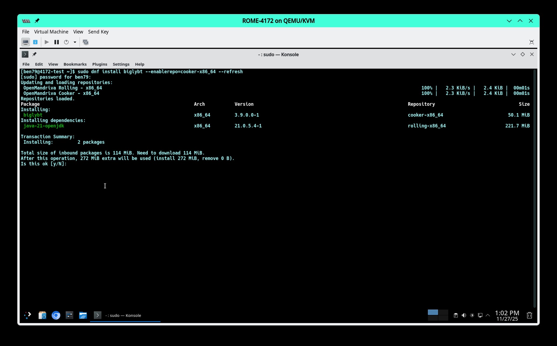The image size is (557, 346).
Task: Show virtual hardware details (info icon)
Action: click(x=35, y=42)
